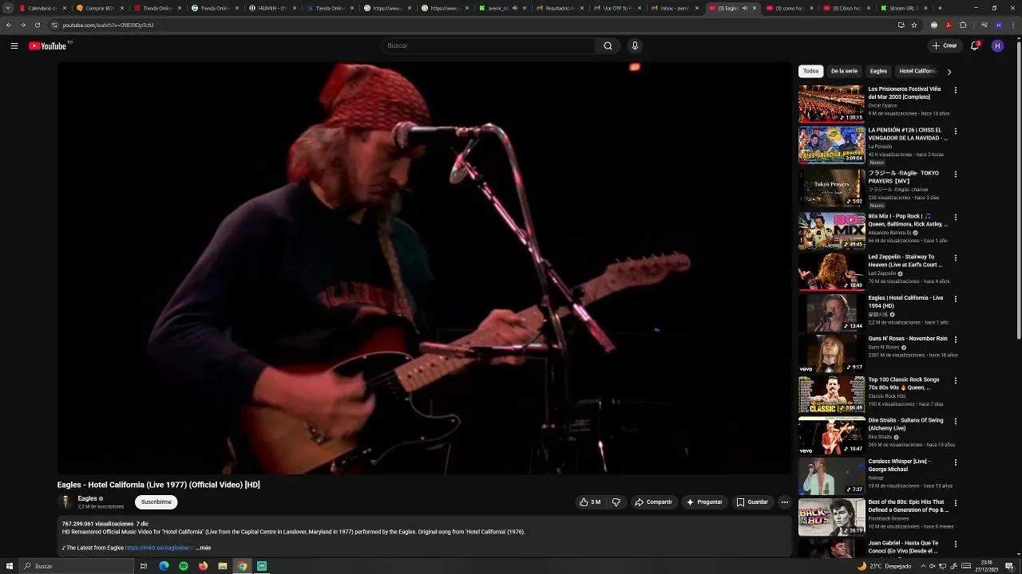Open the TOKYO PRAYERS video title
1022x574 pixels.
click(903, 177)
